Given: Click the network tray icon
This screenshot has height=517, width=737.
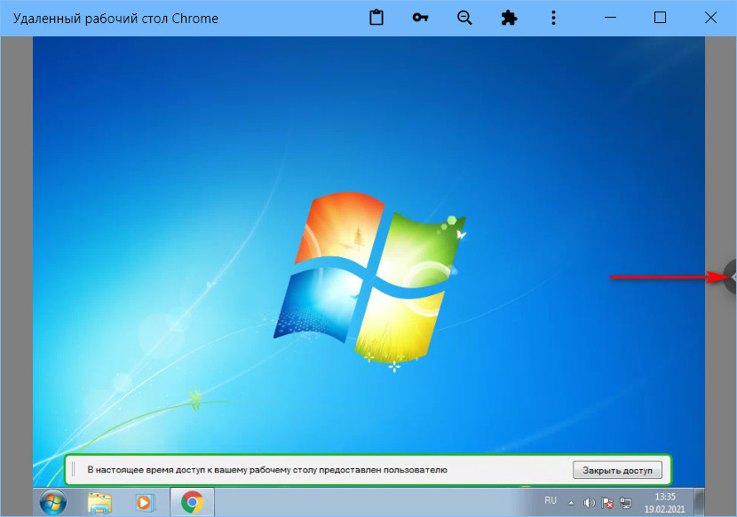Looking at the screenshot, I should click(626, 503).
